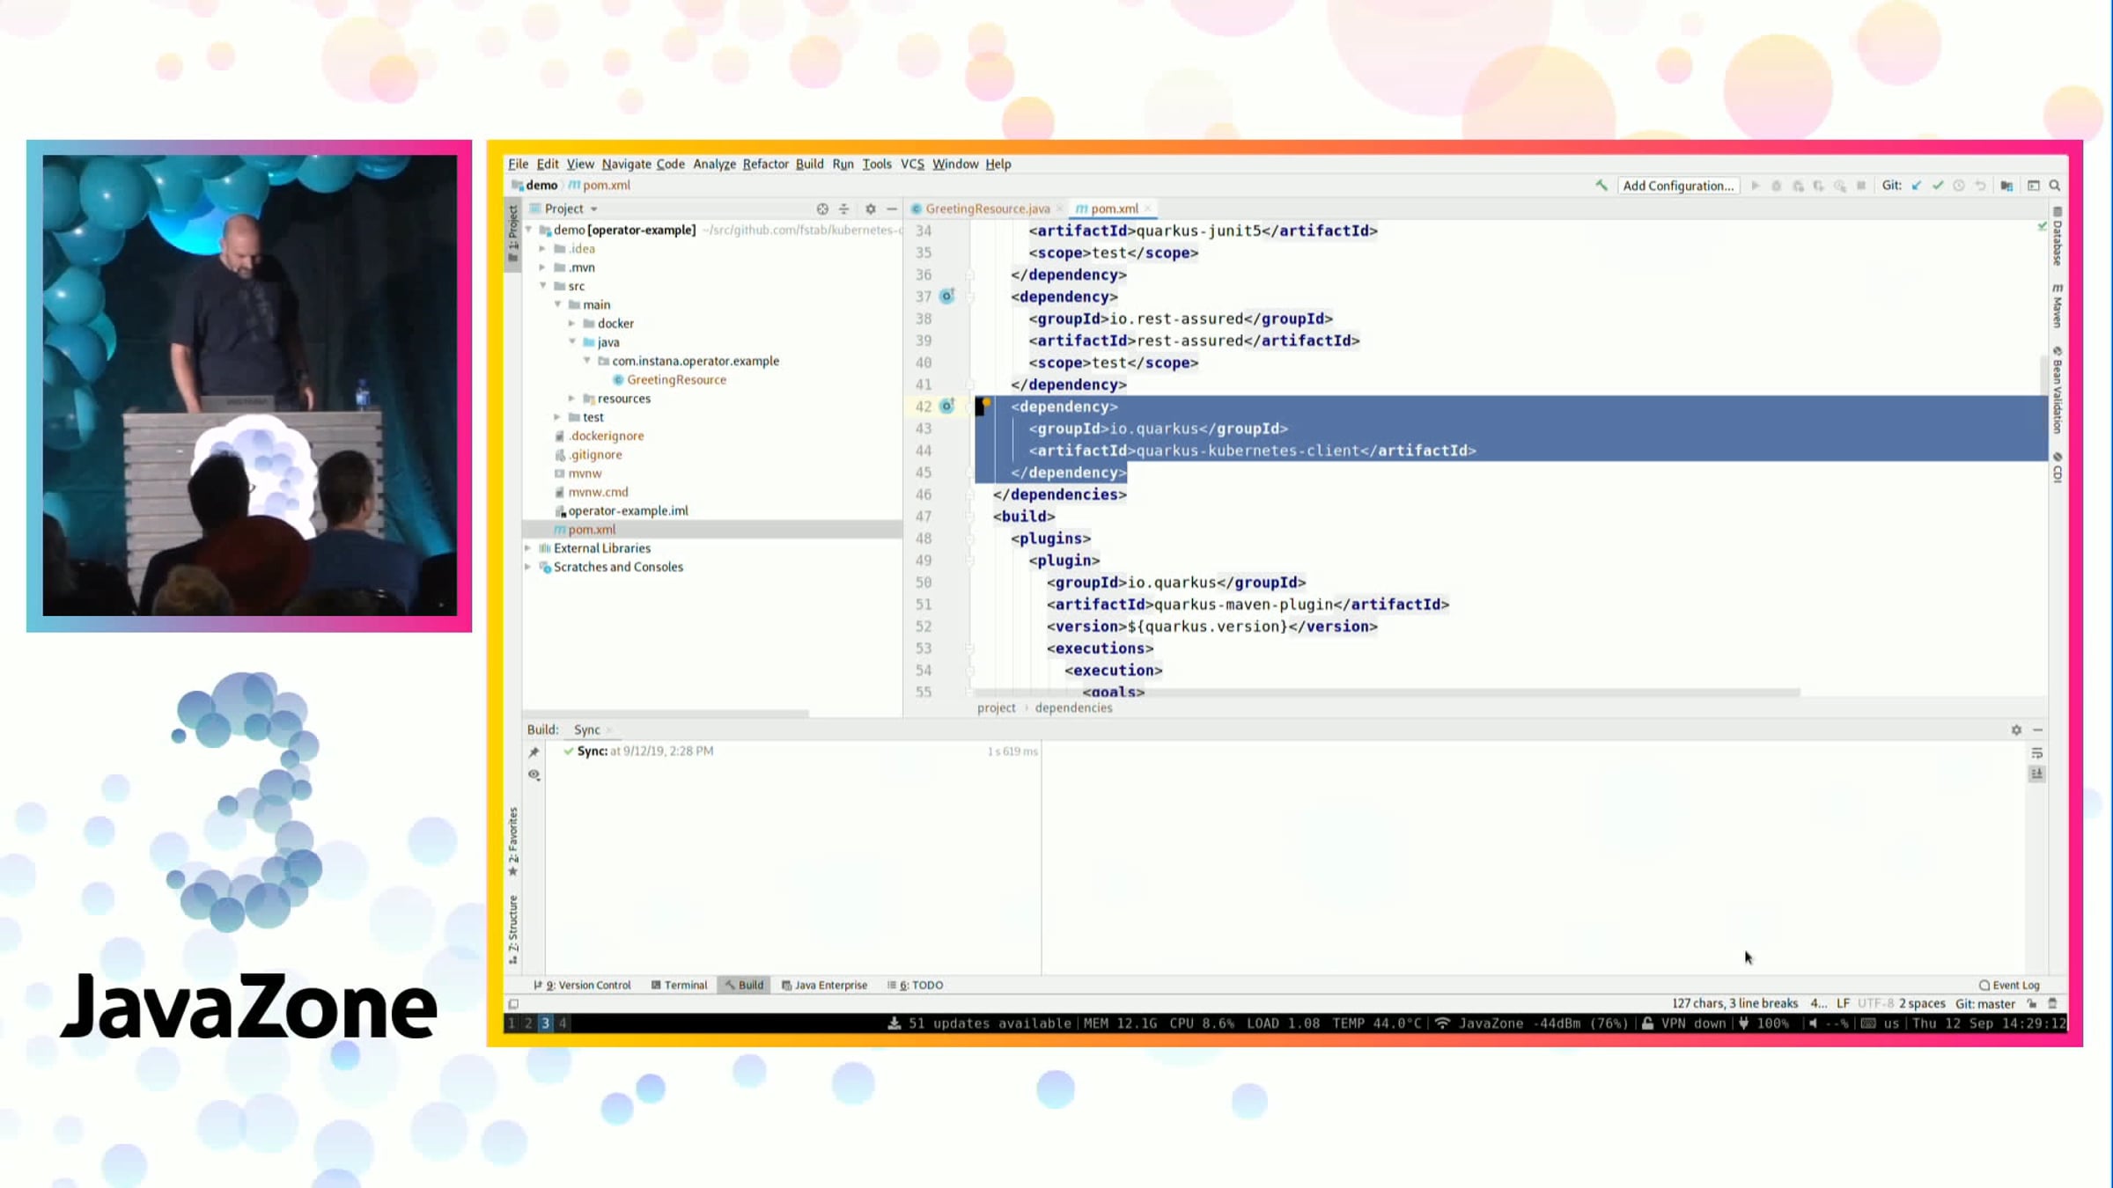Minimize the Build panel with minus icon
Image resolution: width=2113 pixels, height=1188 pixels.
(2037, 730)
